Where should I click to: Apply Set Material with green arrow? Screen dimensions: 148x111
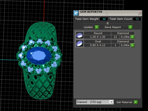click(136, 102)
